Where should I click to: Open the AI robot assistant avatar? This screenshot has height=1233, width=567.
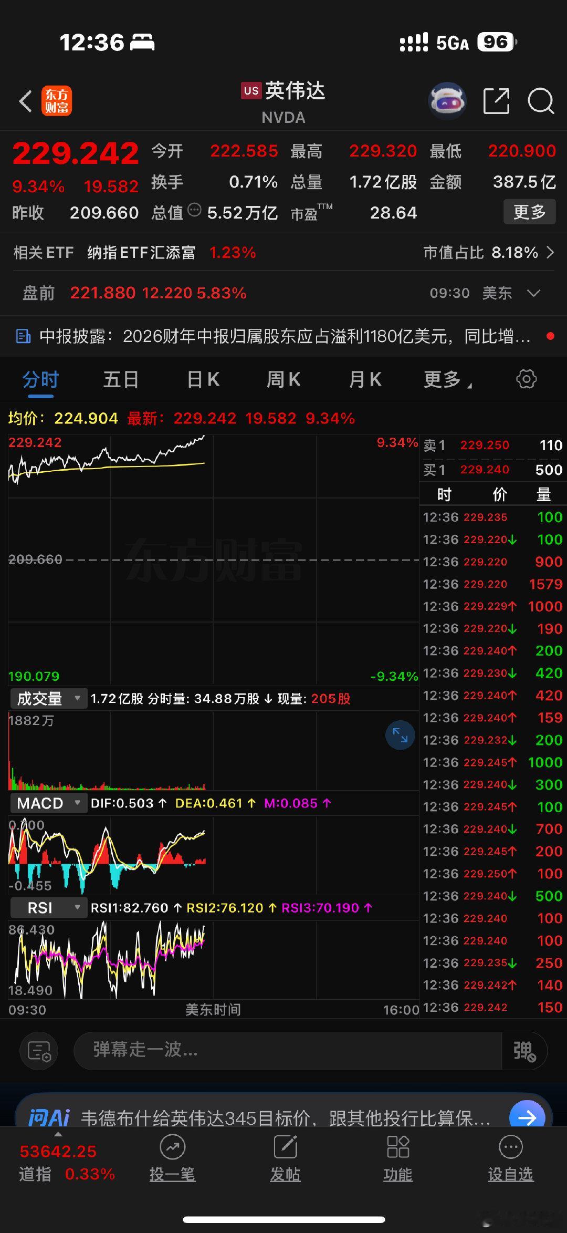click(x=447, y=100)
